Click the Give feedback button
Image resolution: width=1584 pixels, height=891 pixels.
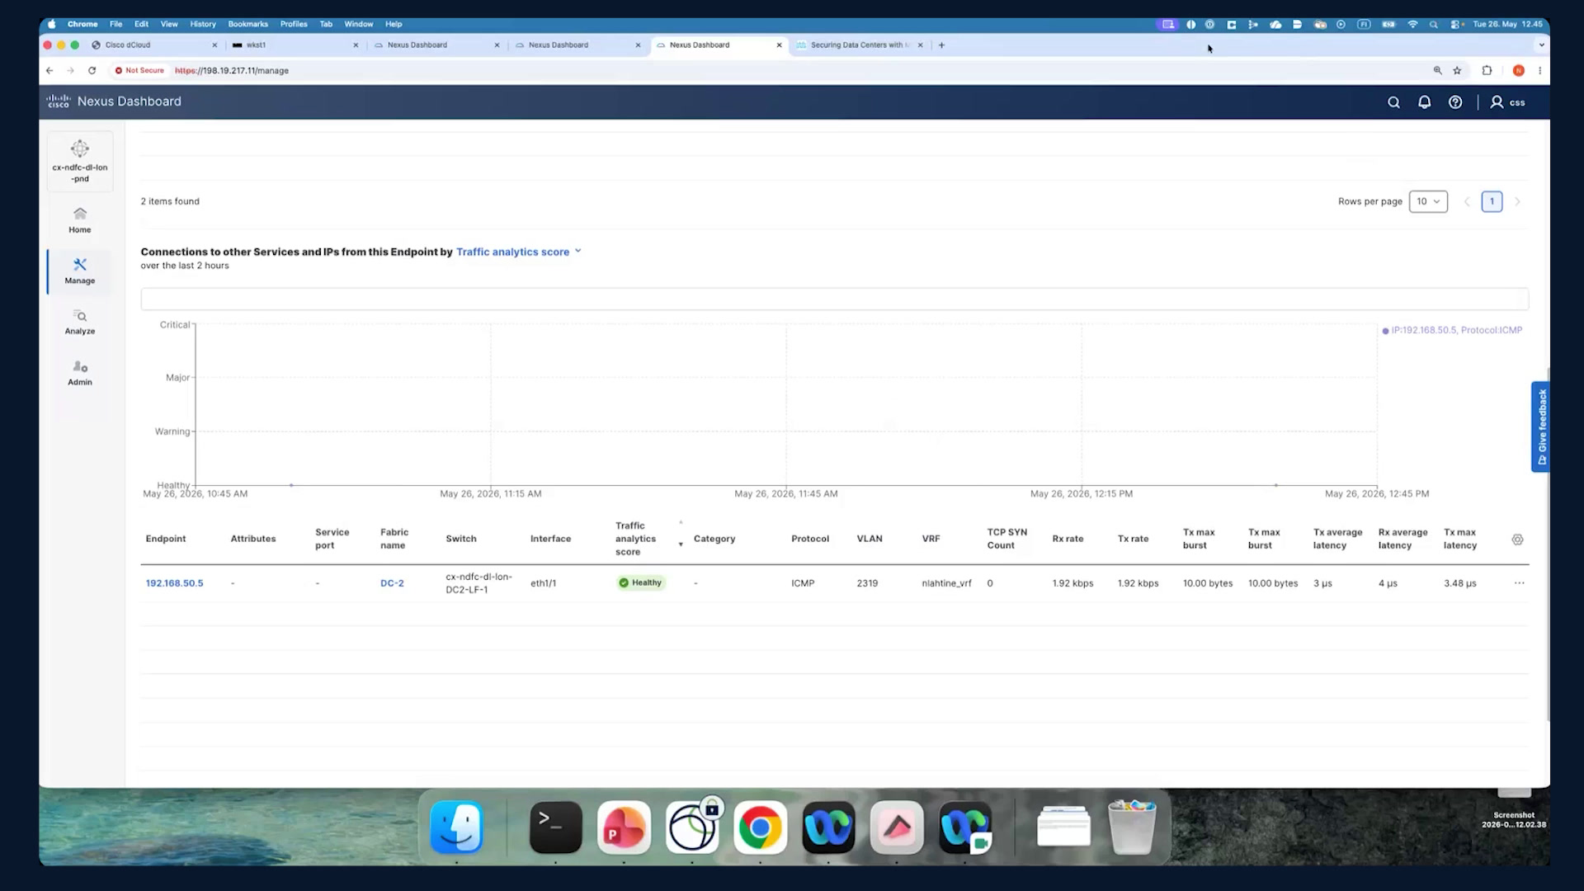pyautogui.click(x=1540, y=427)
